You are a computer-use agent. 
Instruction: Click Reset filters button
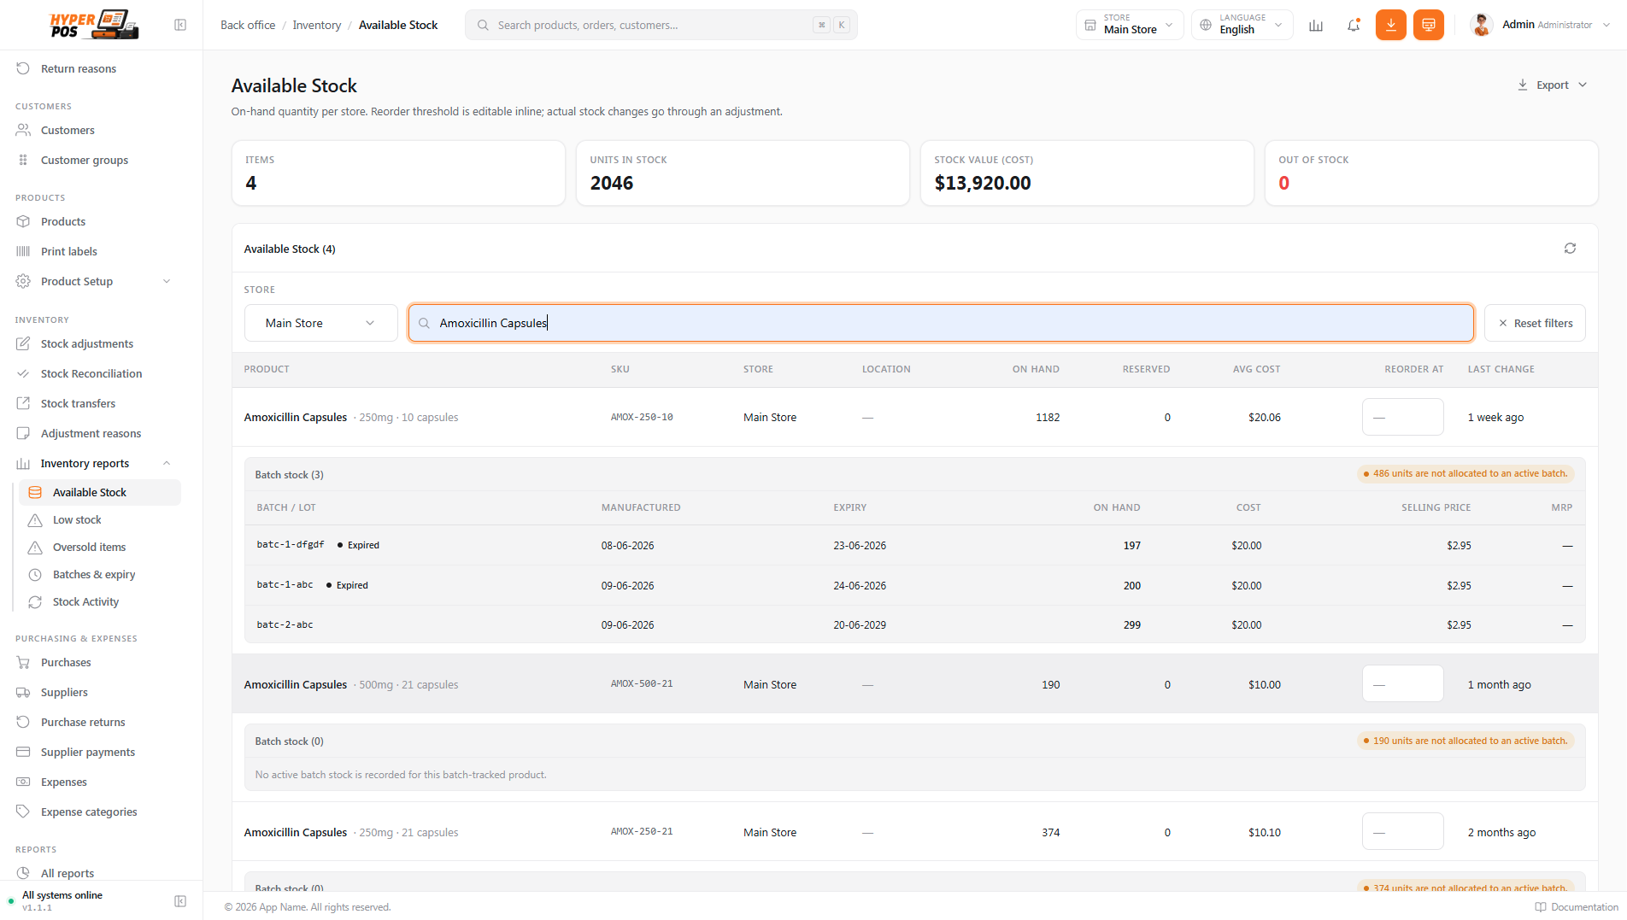(1535, 323)
